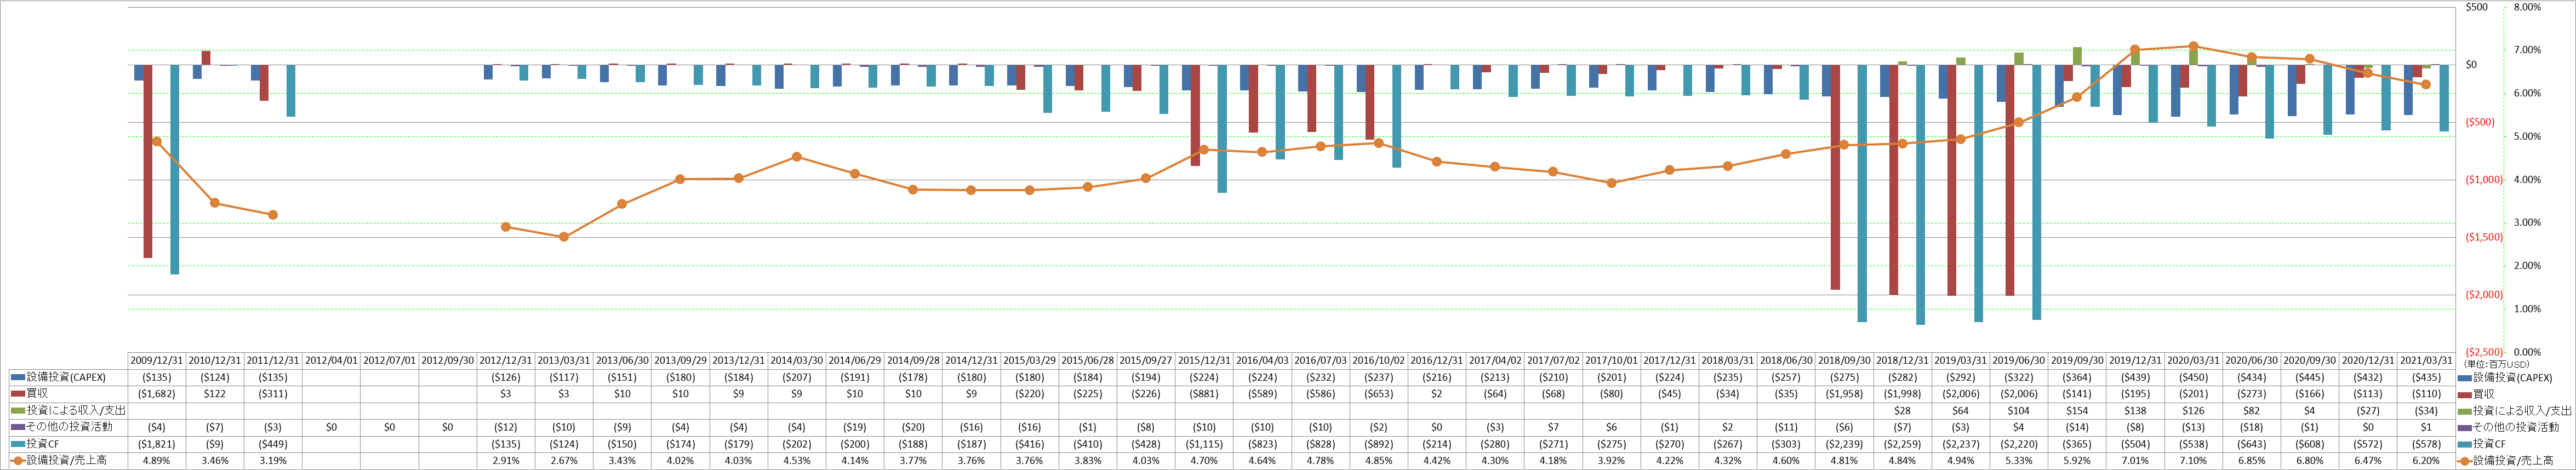Click the 5.00% label on the percentage axis
This screenshot has width=2576, height=470.
[x=2527, y=137]
